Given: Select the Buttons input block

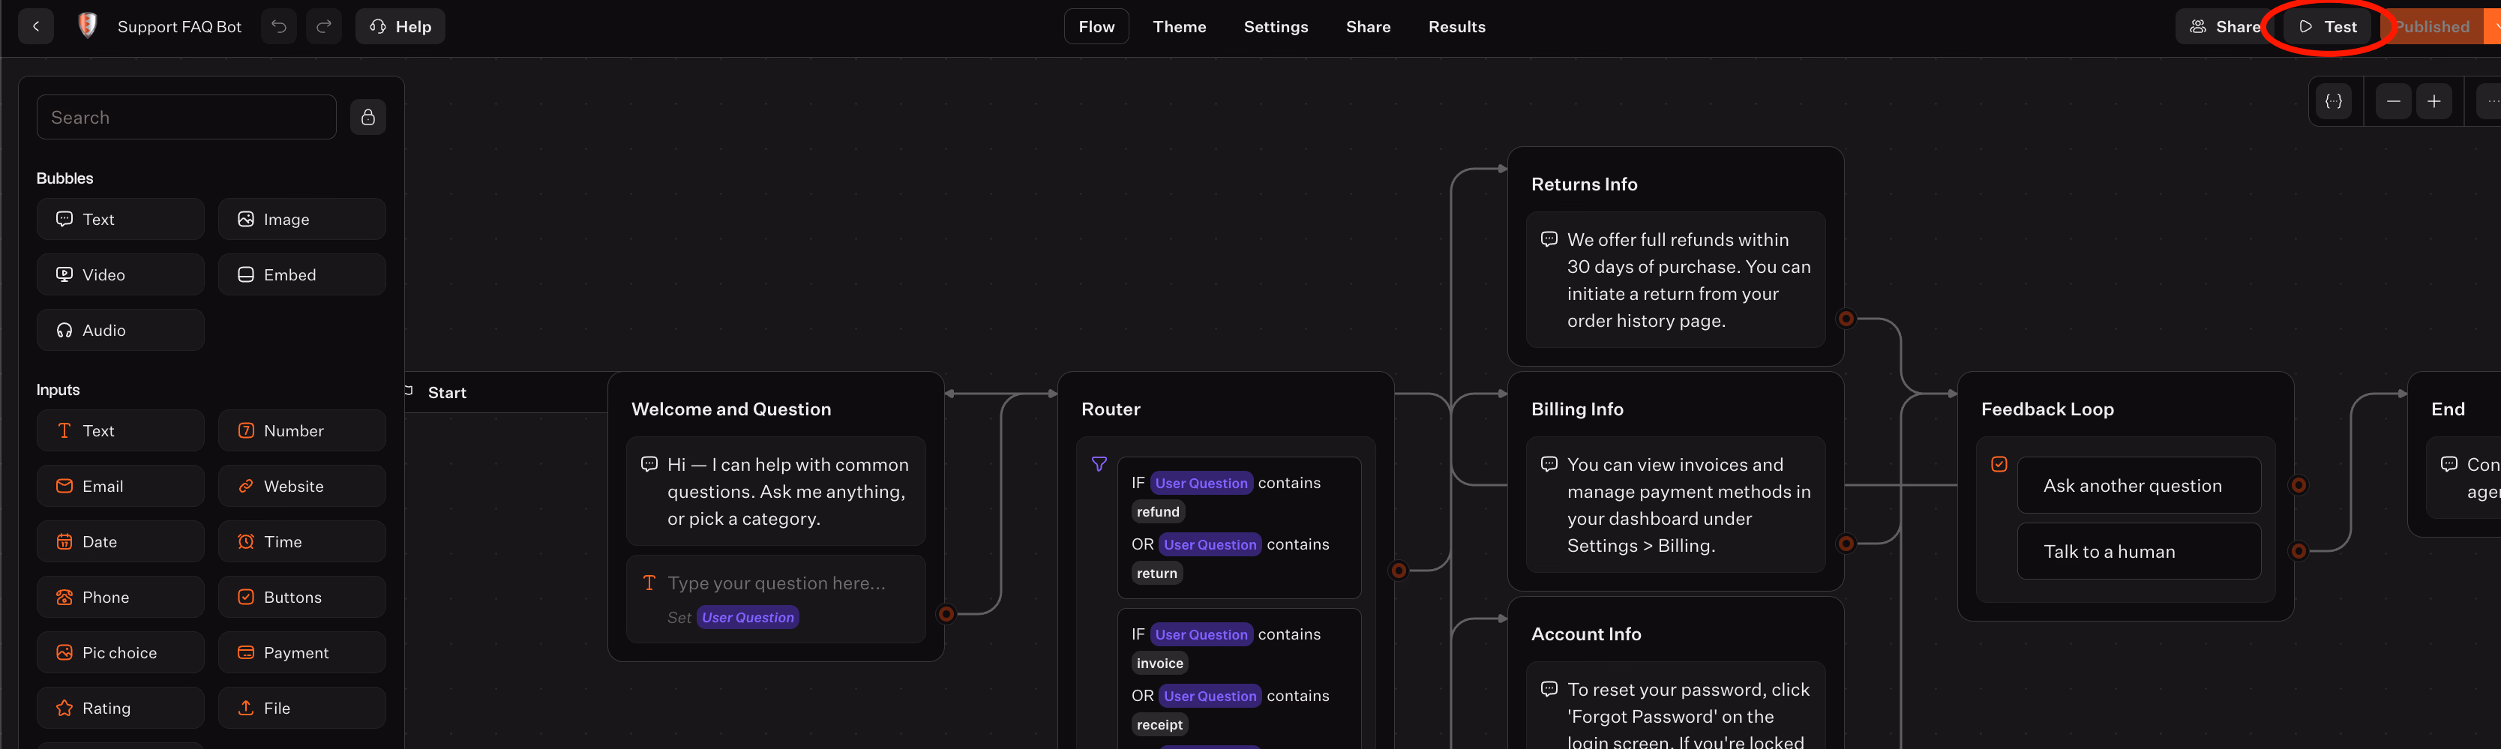Looking at the screenshot, I should [x=302, y=598].
